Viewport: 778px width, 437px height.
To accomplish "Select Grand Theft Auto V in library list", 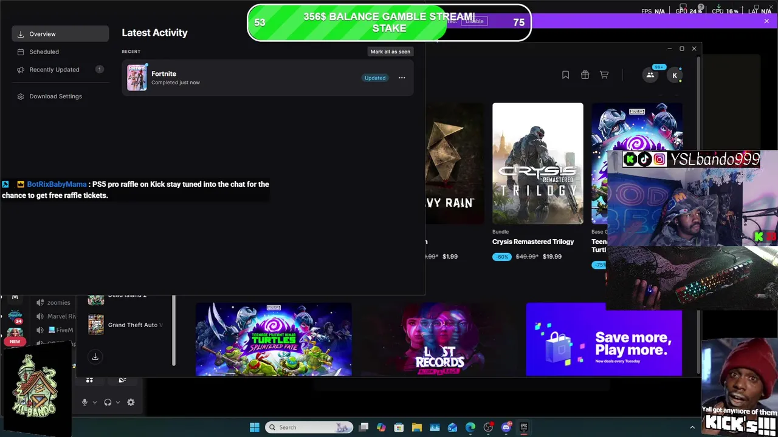I will point(126,325).
